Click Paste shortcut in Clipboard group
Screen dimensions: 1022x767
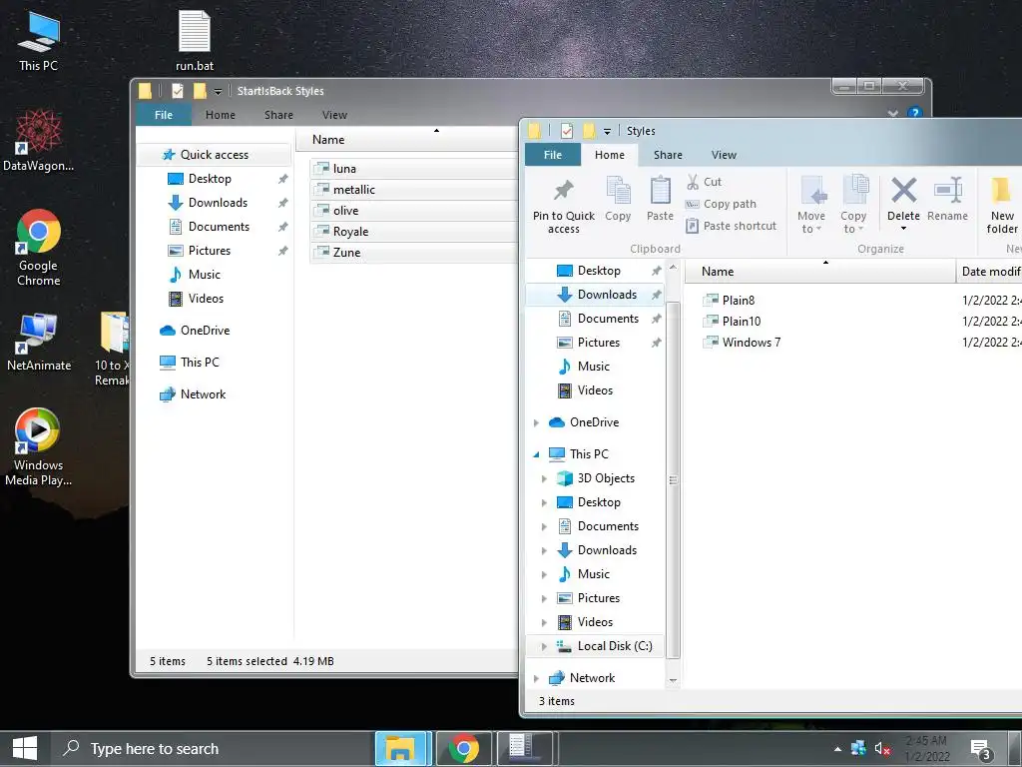point(732,226)
